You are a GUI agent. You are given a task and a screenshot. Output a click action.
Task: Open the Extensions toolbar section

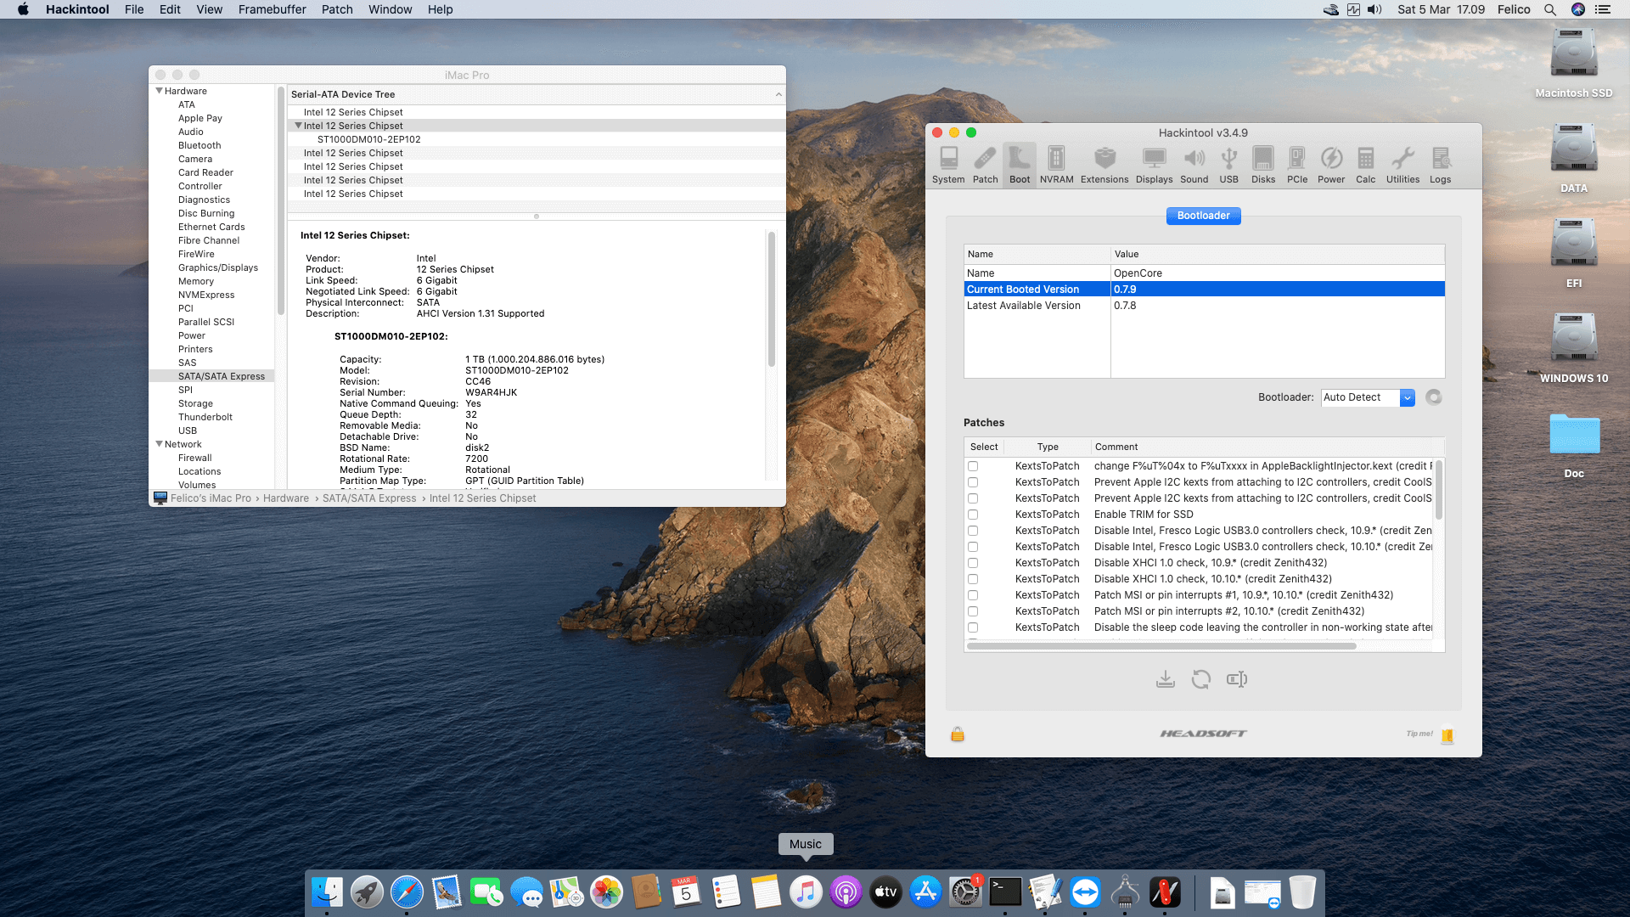(1104, 165)
